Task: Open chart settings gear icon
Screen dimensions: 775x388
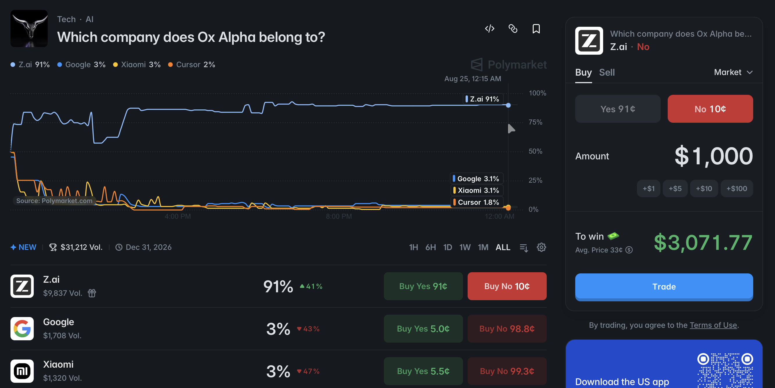Action: click(x=541, y=247)
